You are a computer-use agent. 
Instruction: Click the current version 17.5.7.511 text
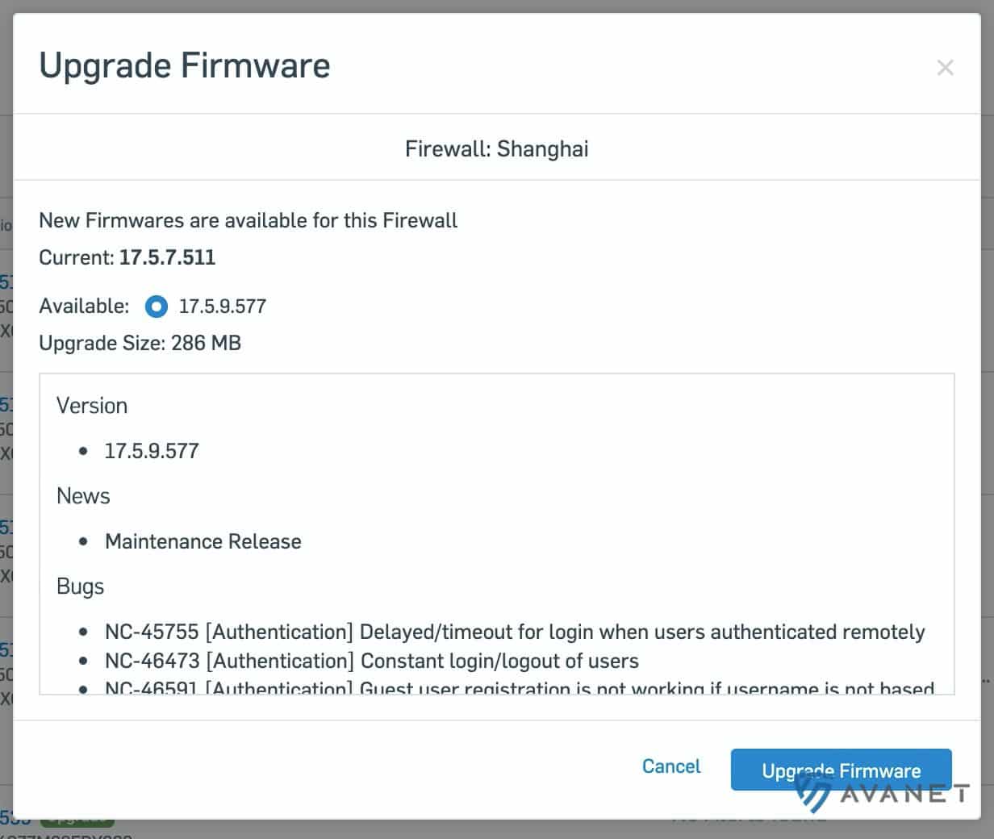tap(167, 258)
